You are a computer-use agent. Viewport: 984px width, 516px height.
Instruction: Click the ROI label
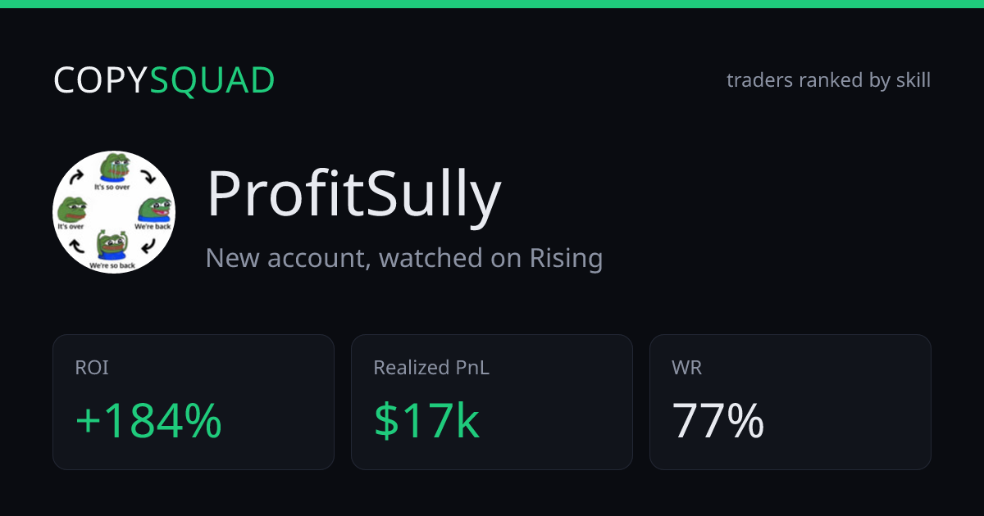92,368
